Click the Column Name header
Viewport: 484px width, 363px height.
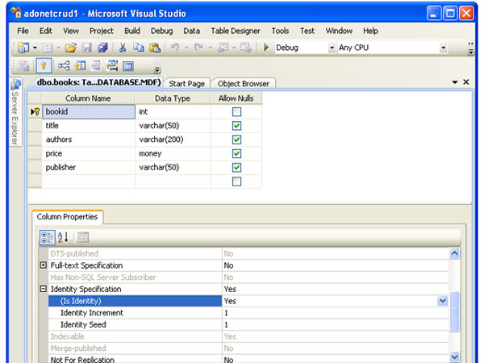[88, 98]
